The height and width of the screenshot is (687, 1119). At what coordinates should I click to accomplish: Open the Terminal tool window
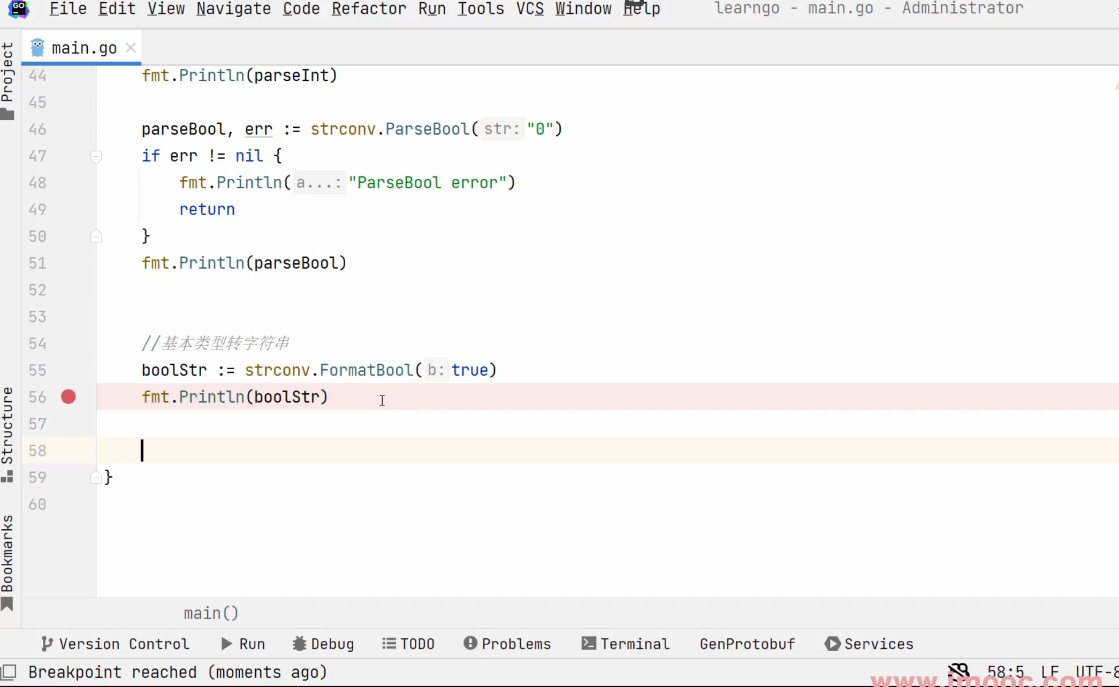point(626,644)
